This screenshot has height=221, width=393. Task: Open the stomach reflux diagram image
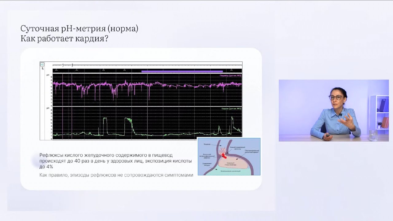[x=229, y=157]
